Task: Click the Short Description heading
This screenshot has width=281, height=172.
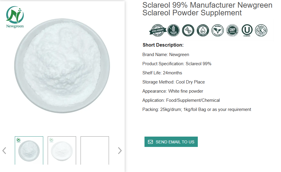Action: [163, 45]
